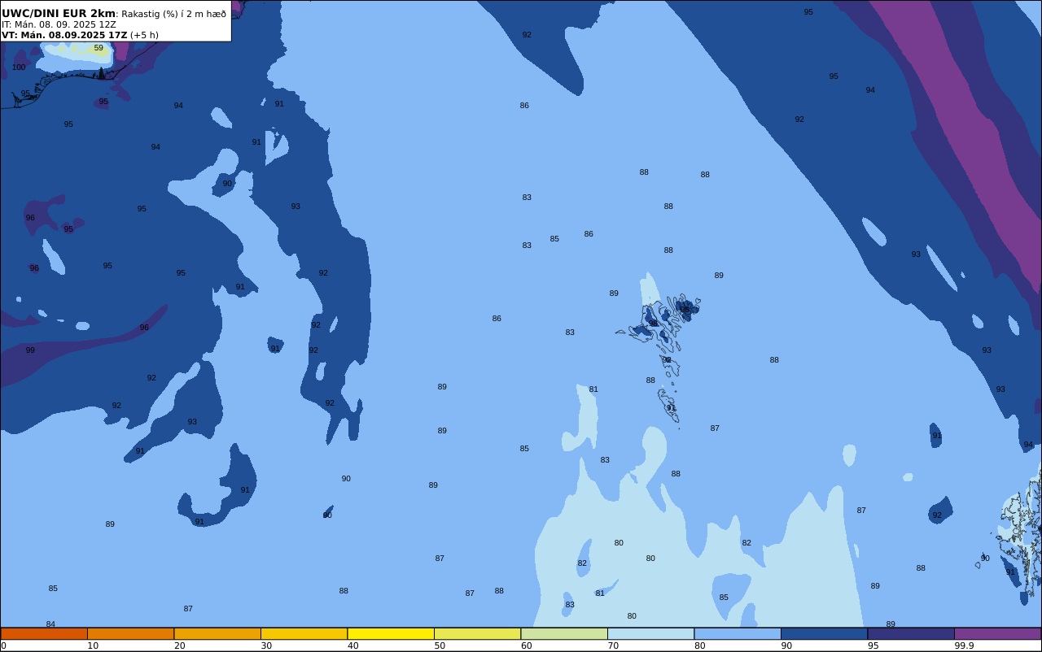This screenshot has width=1042, height=652.
Task: Select the 'IT: Mán. 08. 09. 2025 12Z' line
Action: click(59, 24)
